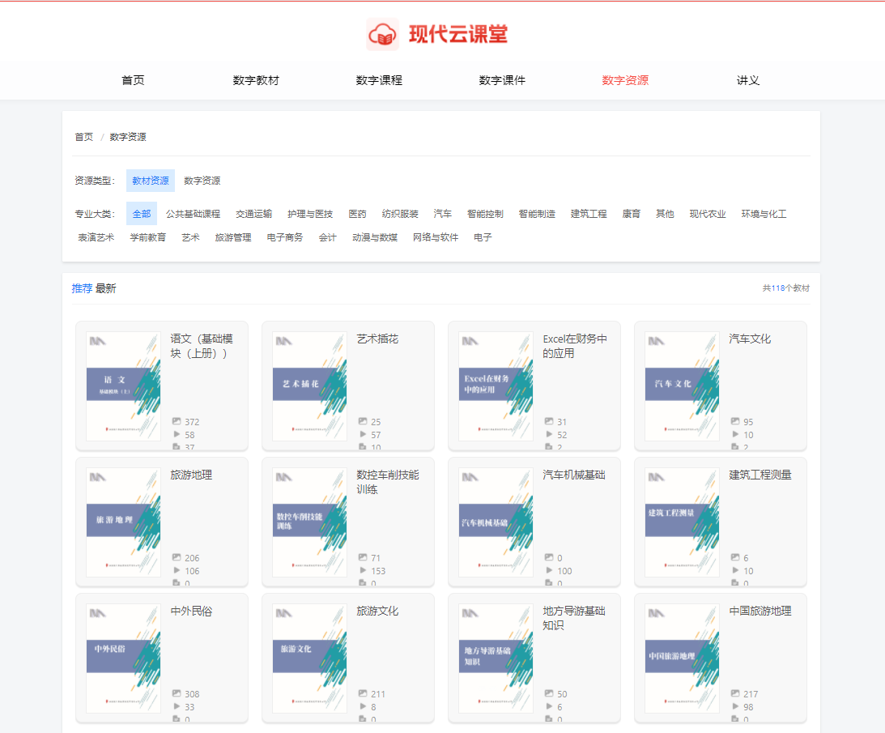885x733 pixels.
Task: Switch to 最新 sorting tab
Action: (105, 288)
